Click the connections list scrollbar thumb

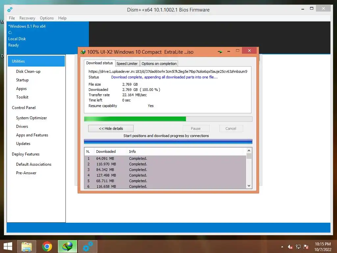pos(249,156)
